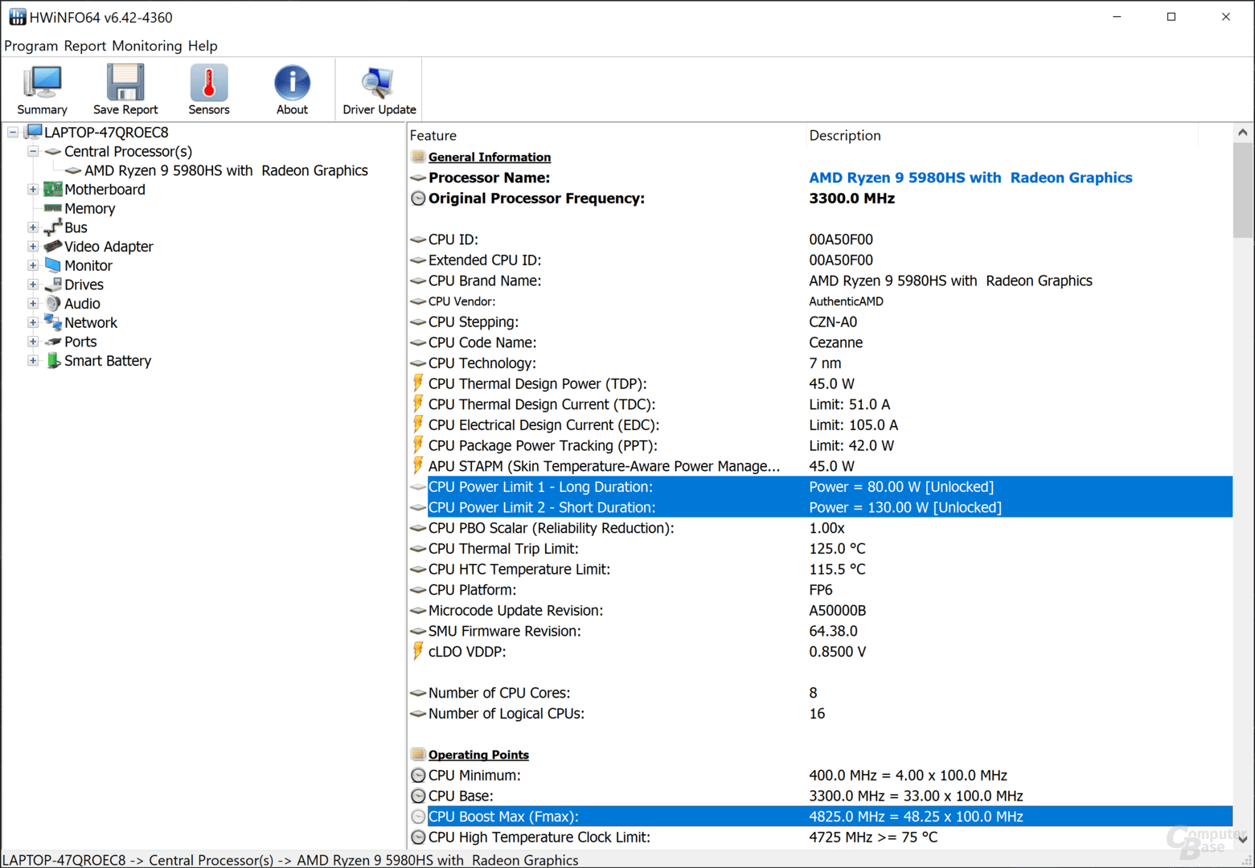This screenshot has height=868, width=1255.
Task: Open the Monitoring menu
Action: pyautogui.click(x=147, y=46)
